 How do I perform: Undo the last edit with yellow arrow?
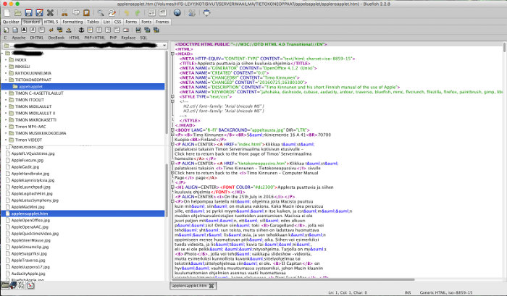pyautogui.click(x=127, y=13)
